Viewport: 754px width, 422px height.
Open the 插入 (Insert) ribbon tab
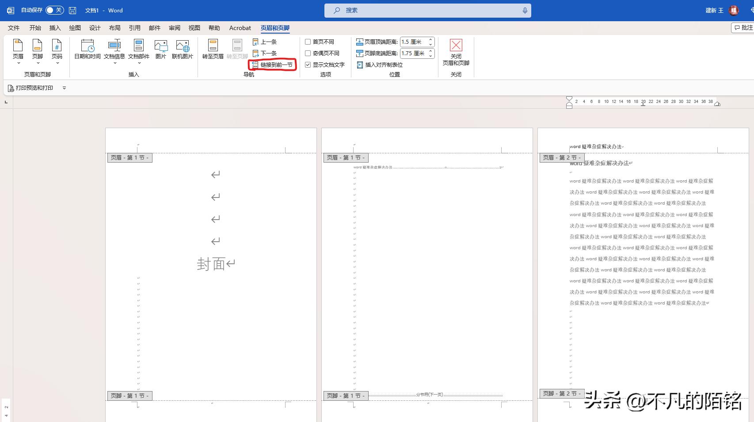pyautogui.click(x=55, y=28)
